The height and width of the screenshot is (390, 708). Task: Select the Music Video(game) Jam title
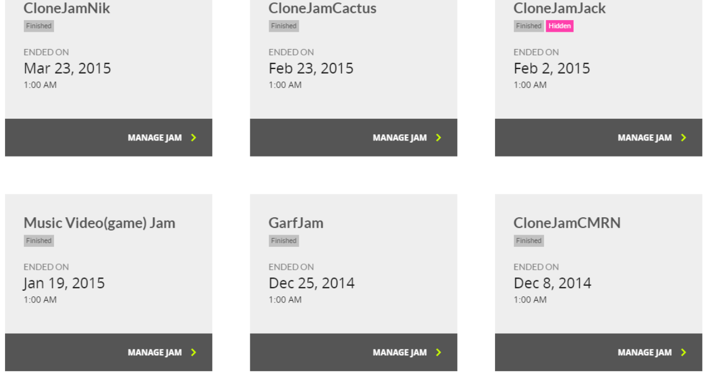pyautogui.click(x=99, y=223)
